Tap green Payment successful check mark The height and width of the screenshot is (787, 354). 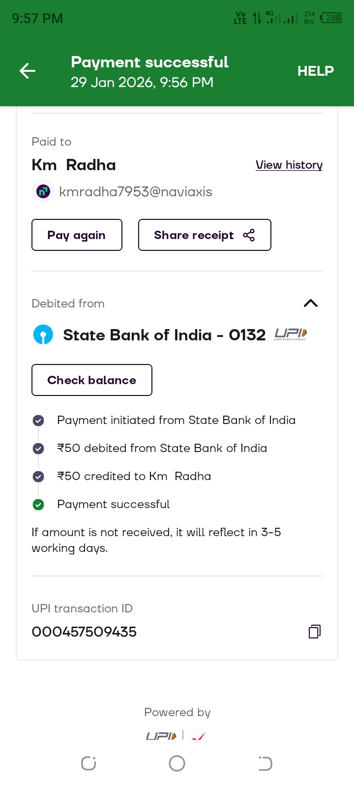click(x=38, y=504)
